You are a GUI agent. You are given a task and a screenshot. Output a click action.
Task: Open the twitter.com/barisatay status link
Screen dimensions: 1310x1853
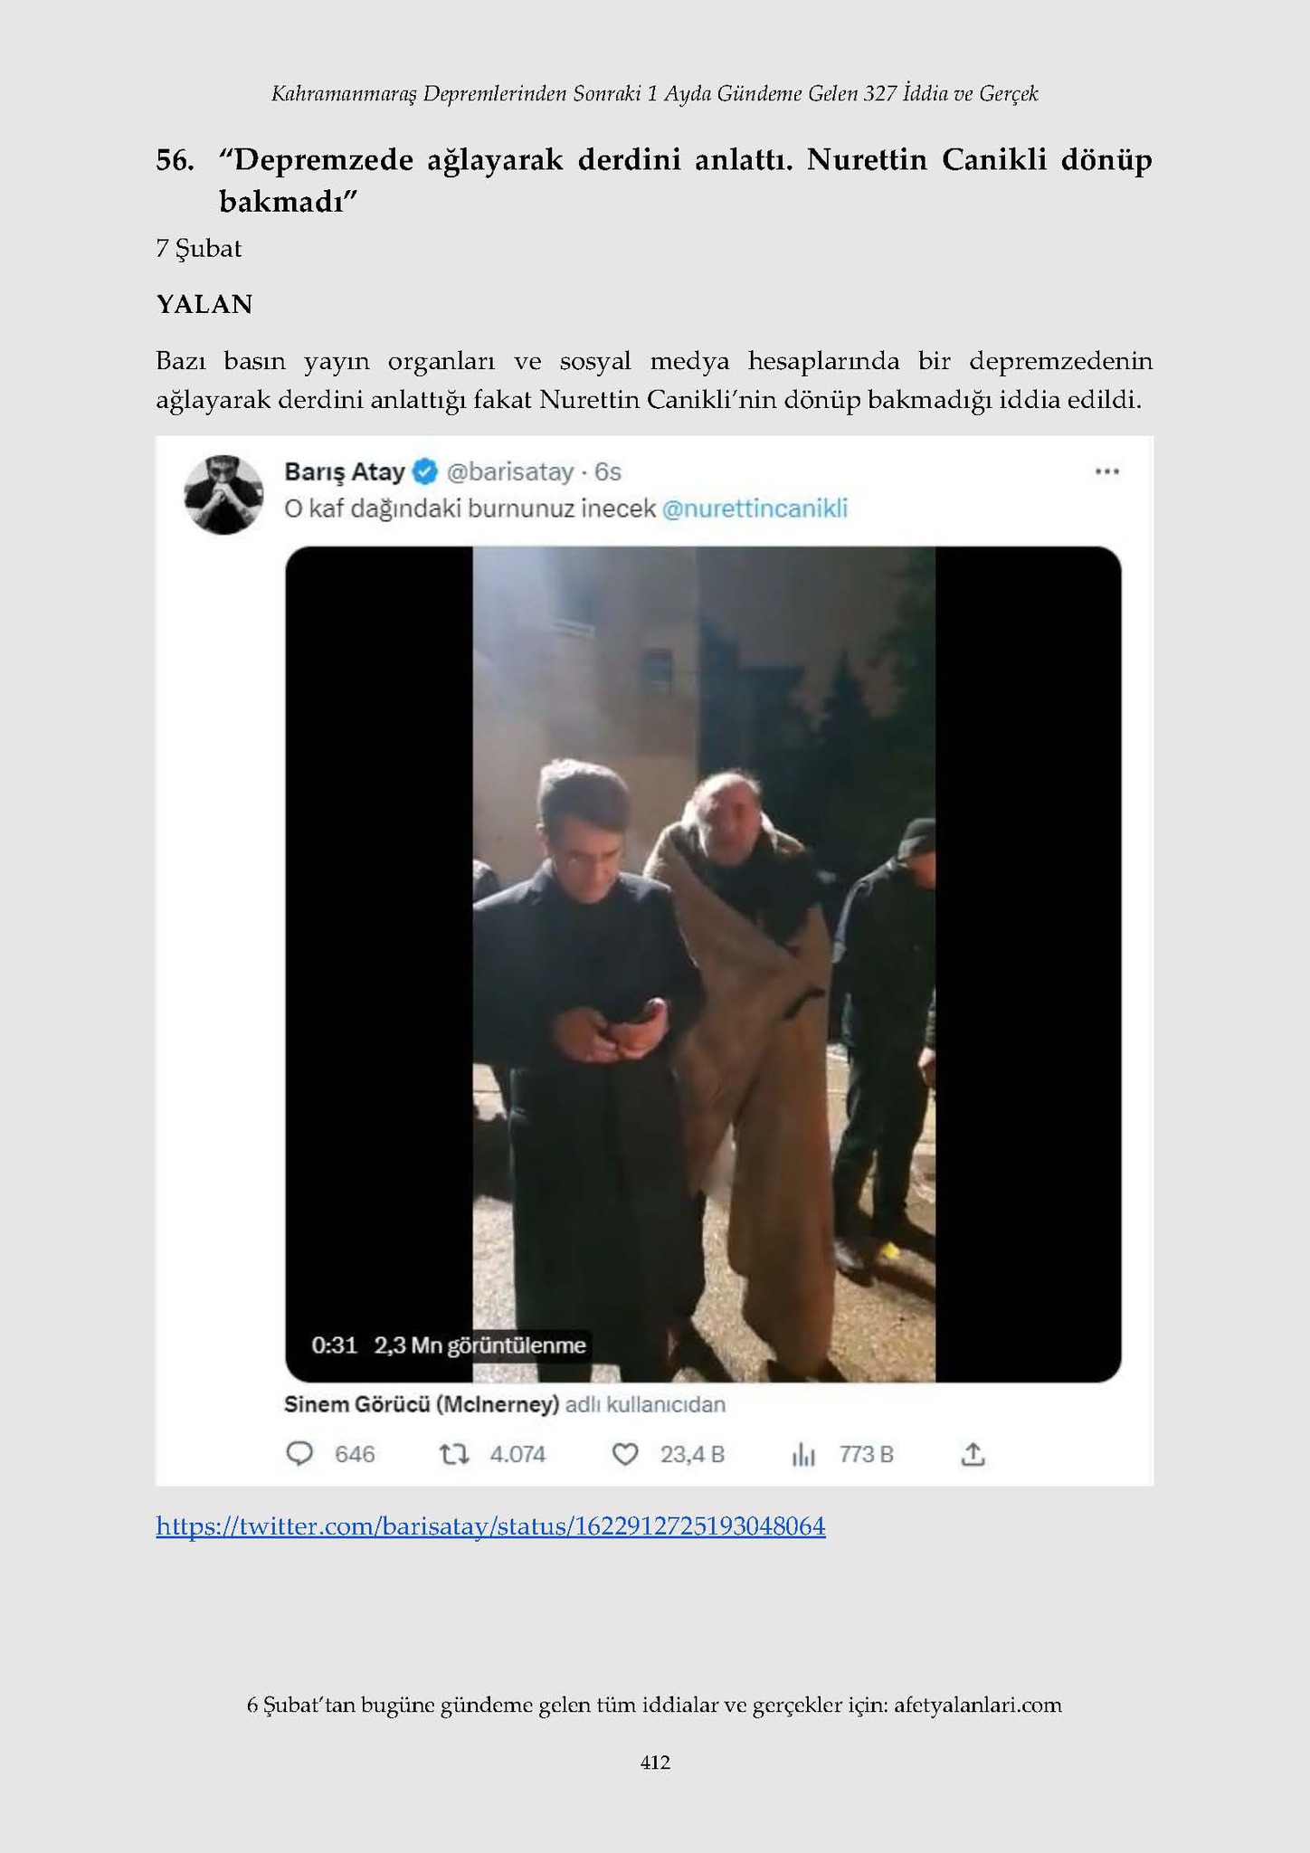490,1526
